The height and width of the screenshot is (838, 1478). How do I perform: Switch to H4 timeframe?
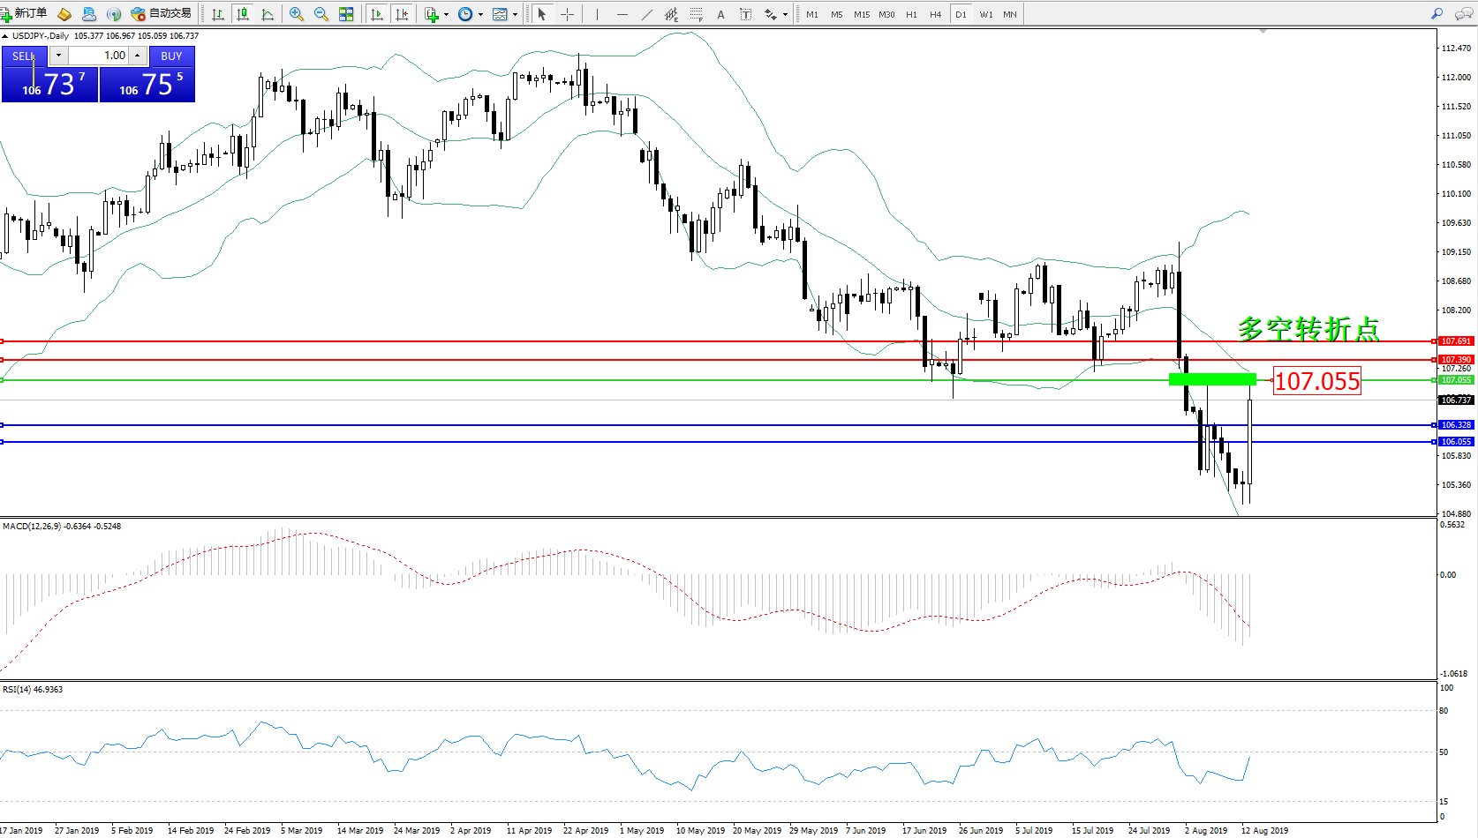coord(935,14)
